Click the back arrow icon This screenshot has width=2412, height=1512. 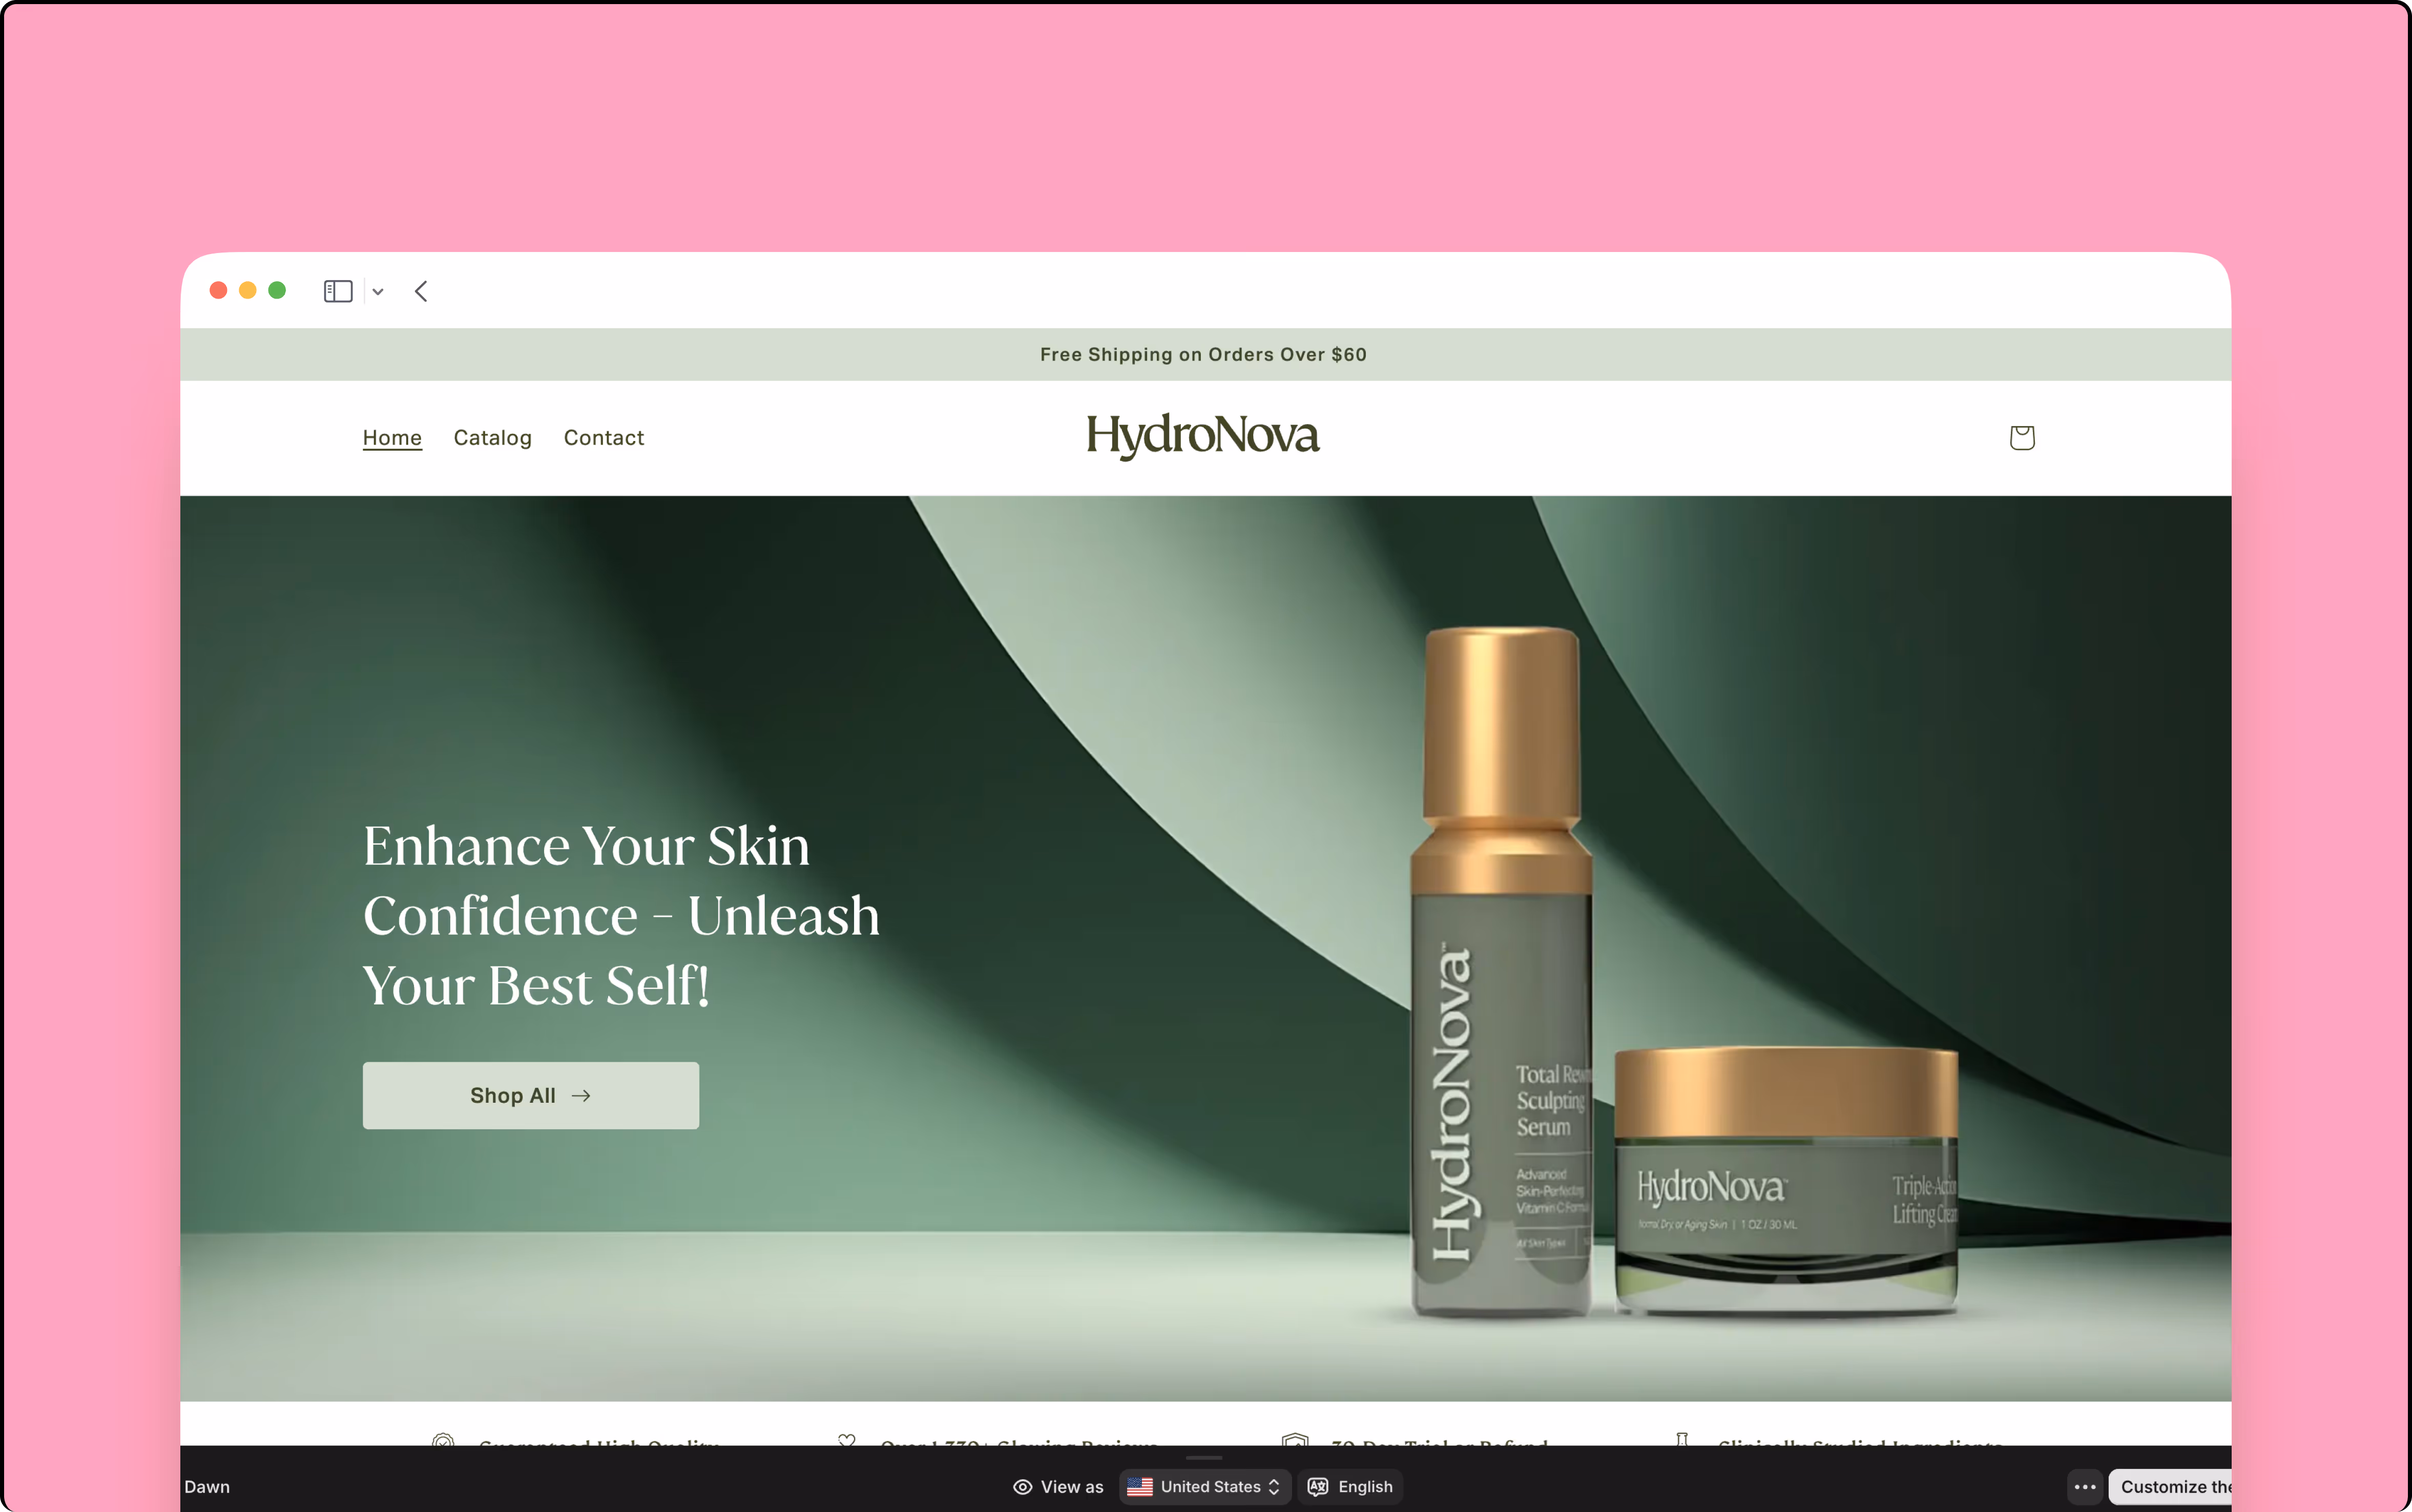[421, 291]
